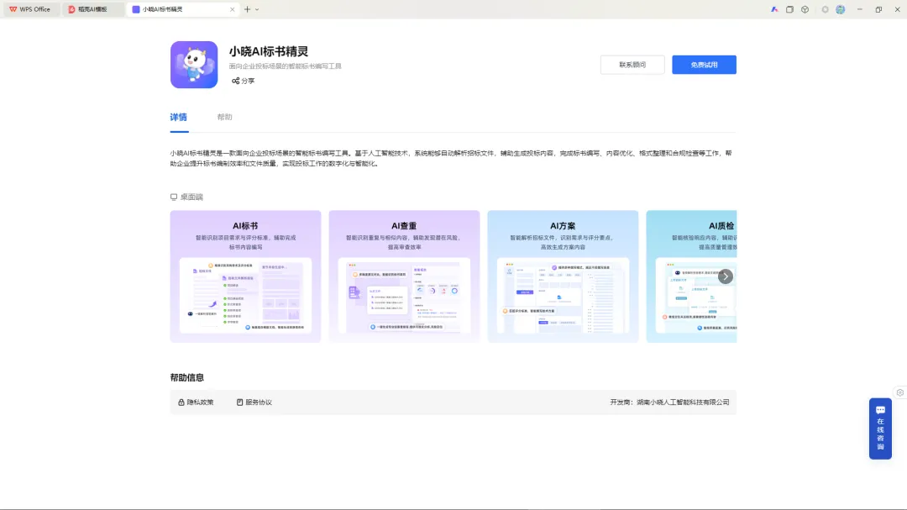Image resolution: width=907 pixels, height=510 pixels.
Task: Click the multi-window icon in title bar
Action: 789,9
